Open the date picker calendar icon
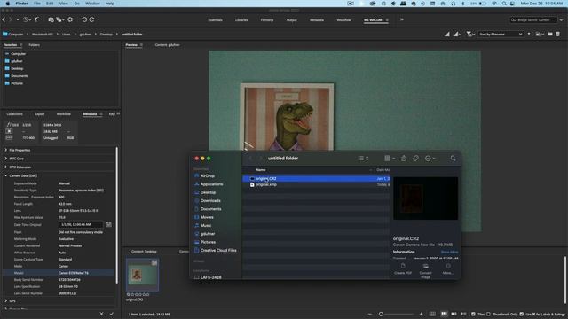568x319 pixels. click(108, 224)
